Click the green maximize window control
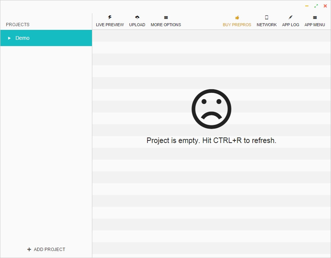This screenshot has height=258, width=331. click(x=316, y=6)
